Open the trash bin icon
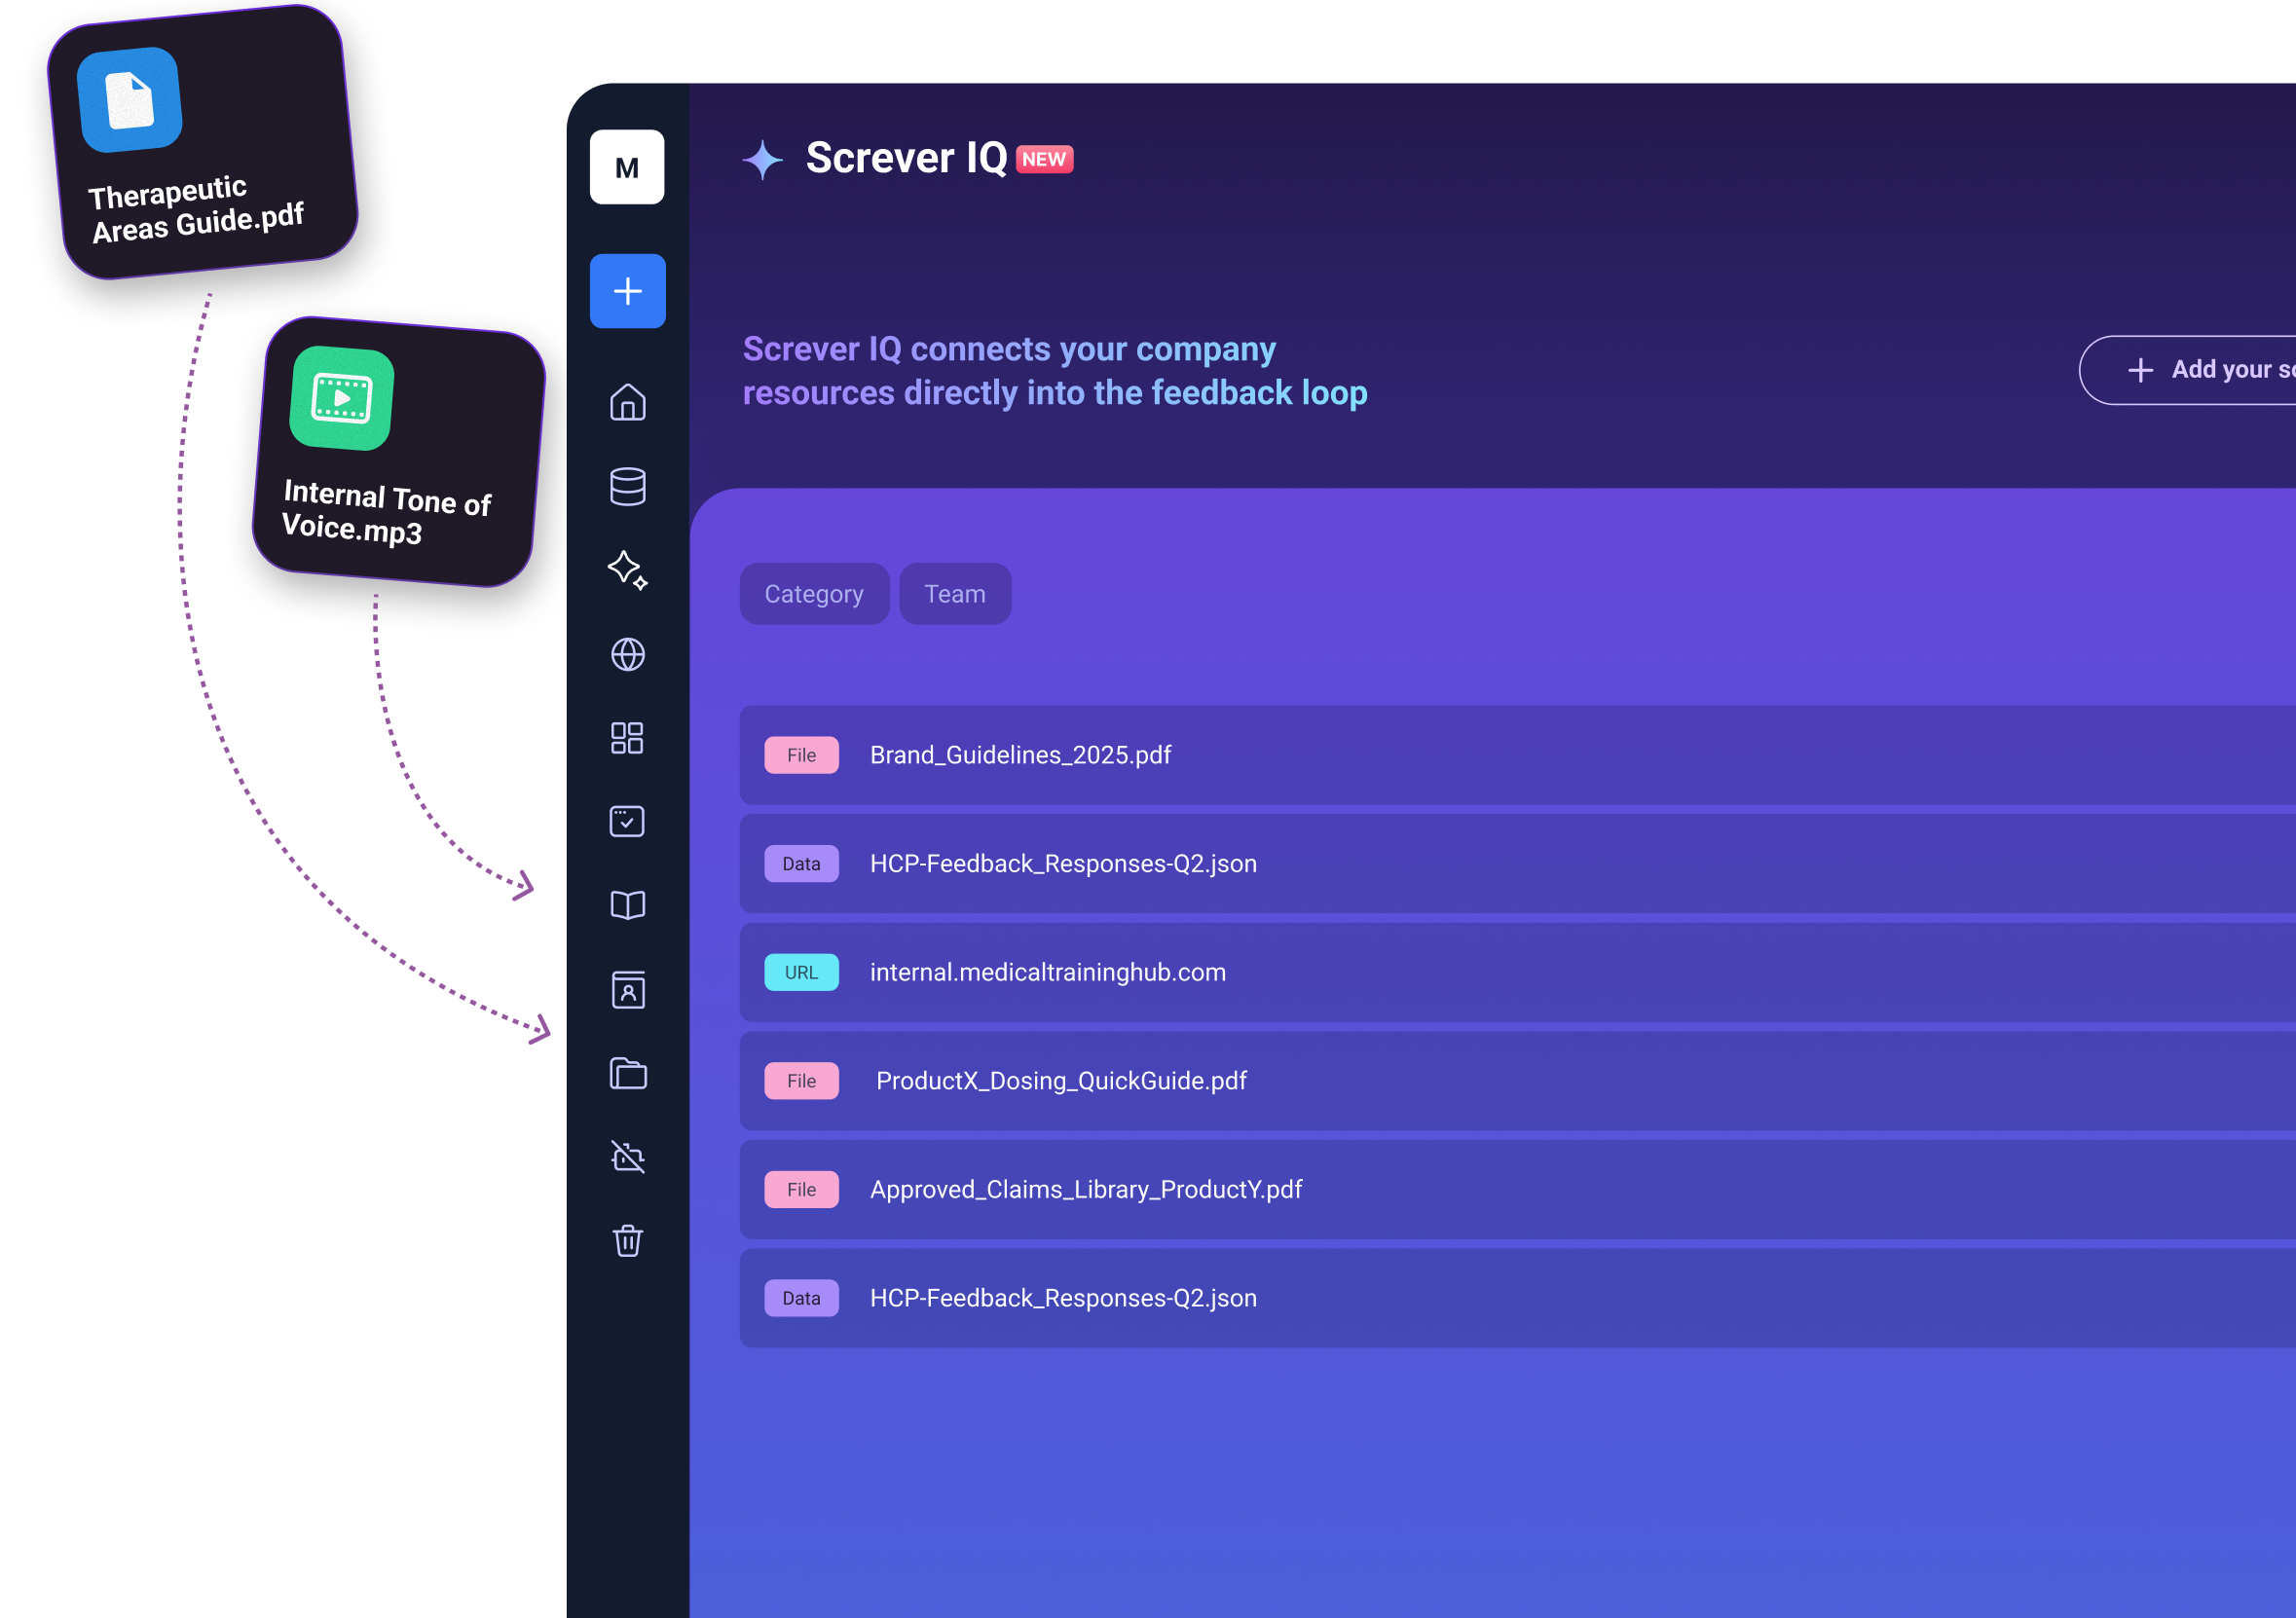This screenshot has width=2296, height=1618. (627, 1241)
